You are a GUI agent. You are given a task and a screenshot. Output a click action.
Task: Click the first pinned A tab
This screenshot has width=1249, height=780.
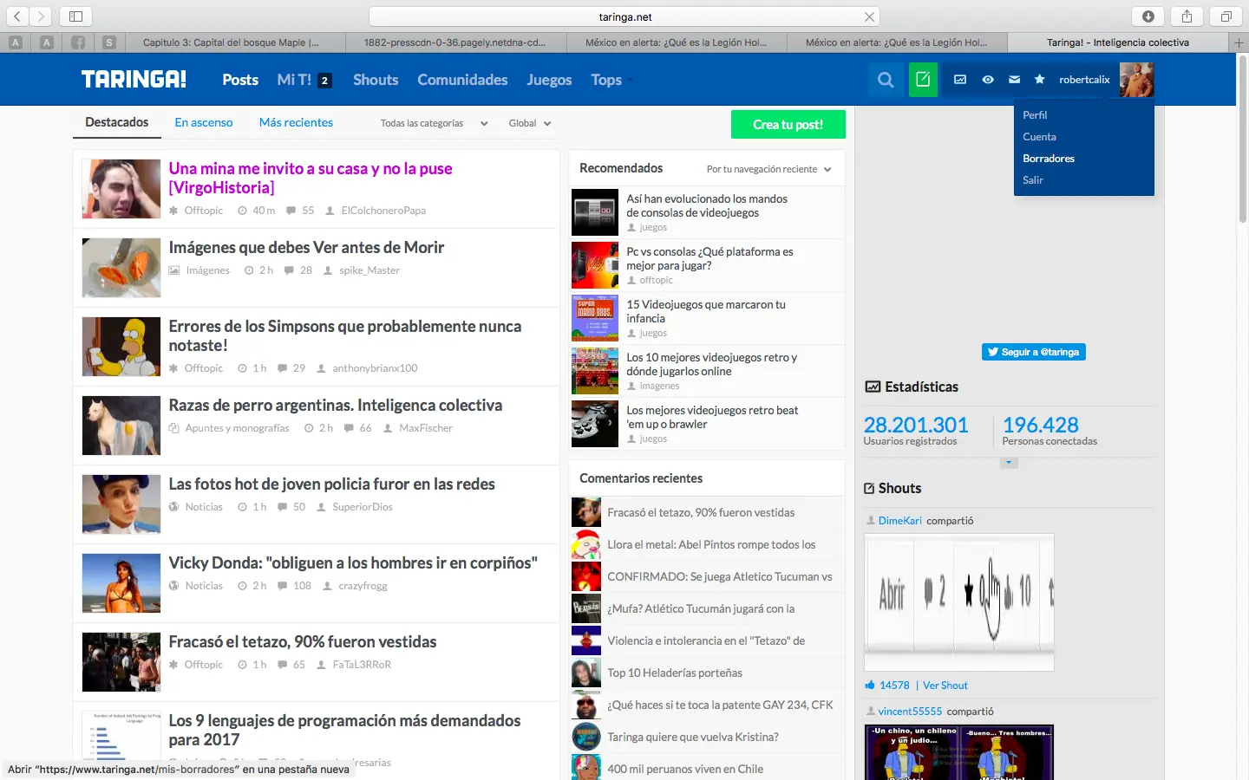[x=16, y=42]
